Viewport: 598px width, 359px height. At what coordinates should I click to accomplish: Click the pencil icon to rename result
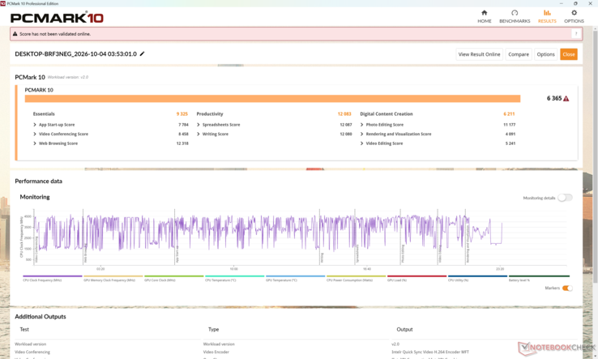(143, 53)
